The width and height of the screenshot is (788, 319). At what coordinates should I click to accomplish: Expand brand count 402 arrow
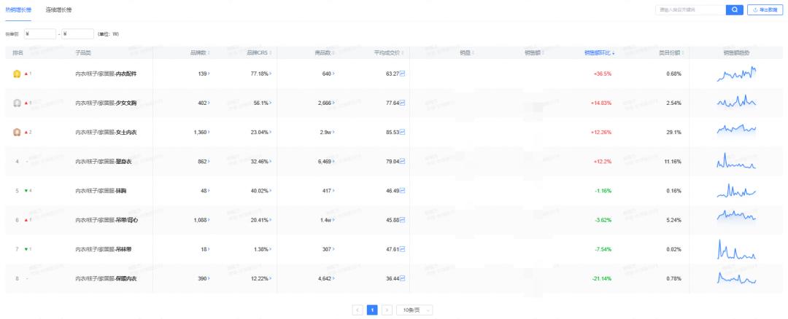click(209, 103)
